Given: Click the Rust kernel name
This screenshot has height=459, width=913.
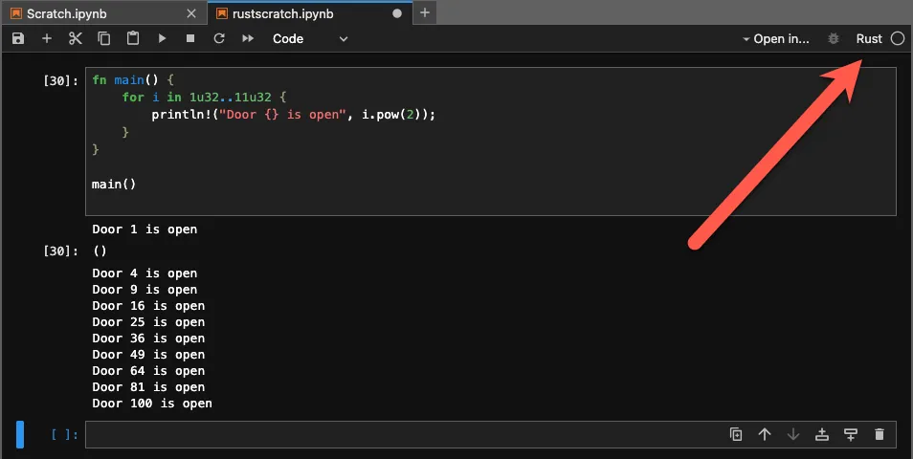Looking at the screenshot, I should [869, 39].
